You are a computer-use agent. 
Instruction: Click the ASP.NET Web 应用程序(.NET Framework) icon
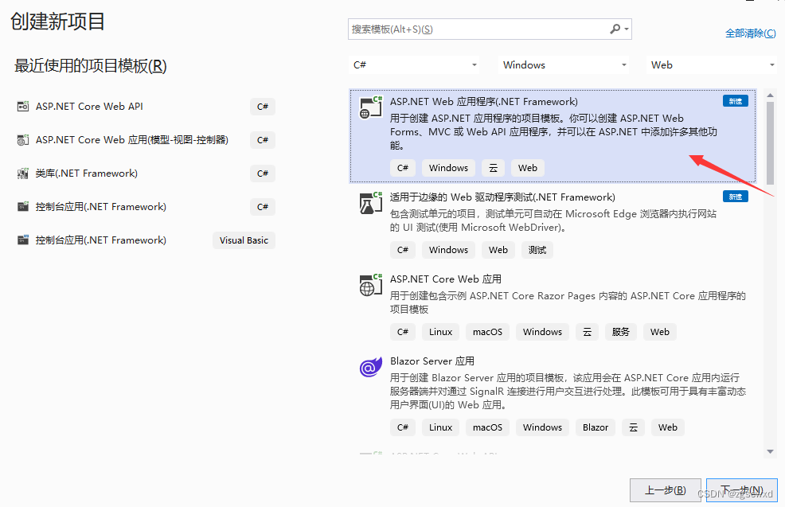371,107
